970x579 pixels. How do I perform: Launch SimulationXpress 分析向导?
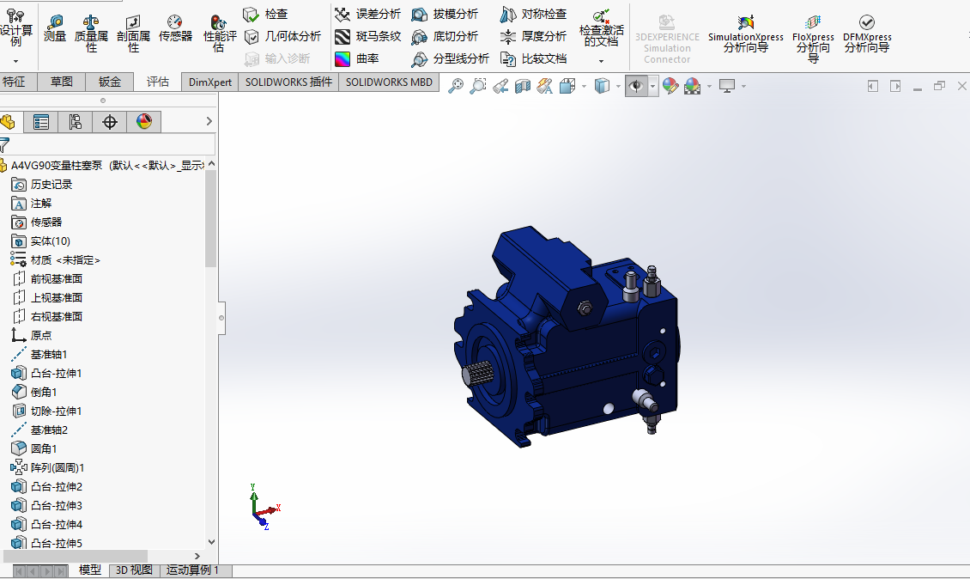(745, 34)
